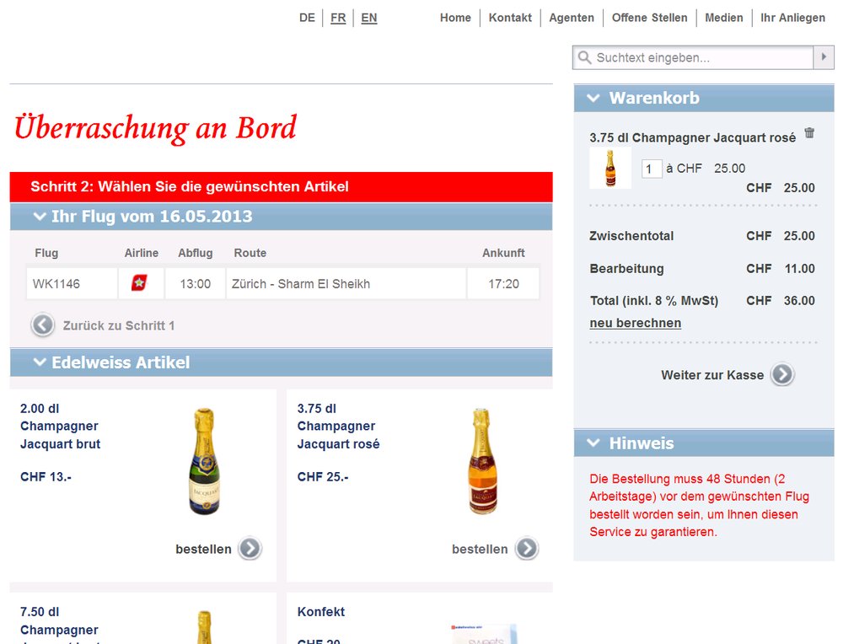Screen dimensions: 843x644
Task: Click arrow icon next to Weiter zur Kasse
Action: [x=782, y=374]
